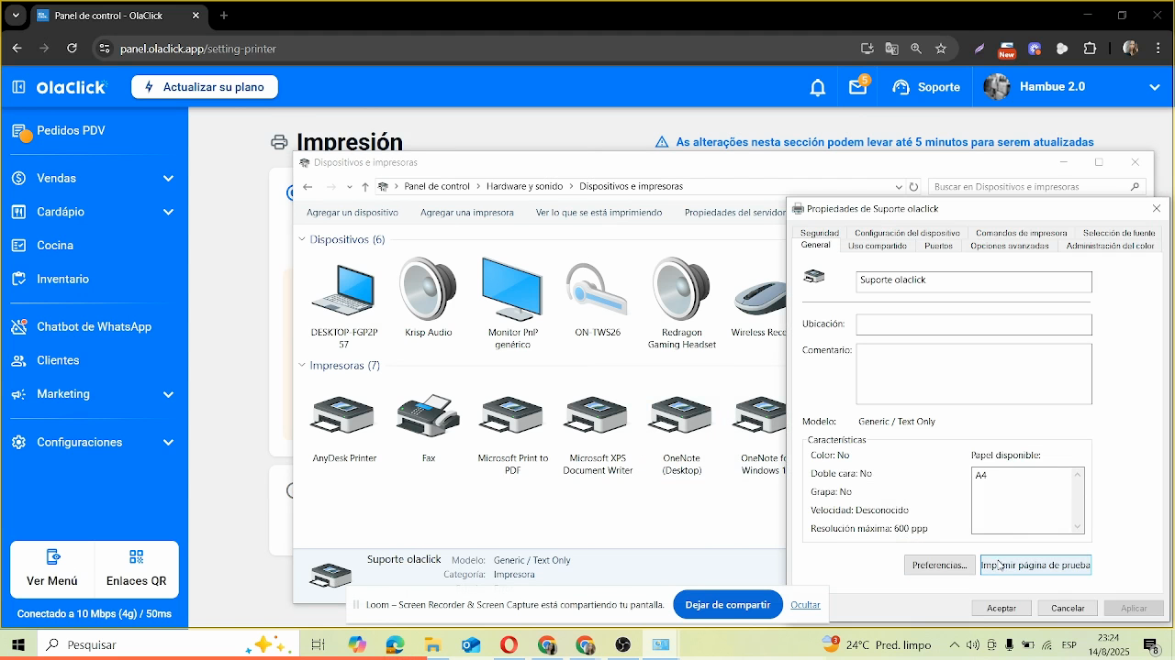Viewport: 1175px width, 660px height.
Task: Expand the Configuraciones menu
Action: [x=94, y=442]
